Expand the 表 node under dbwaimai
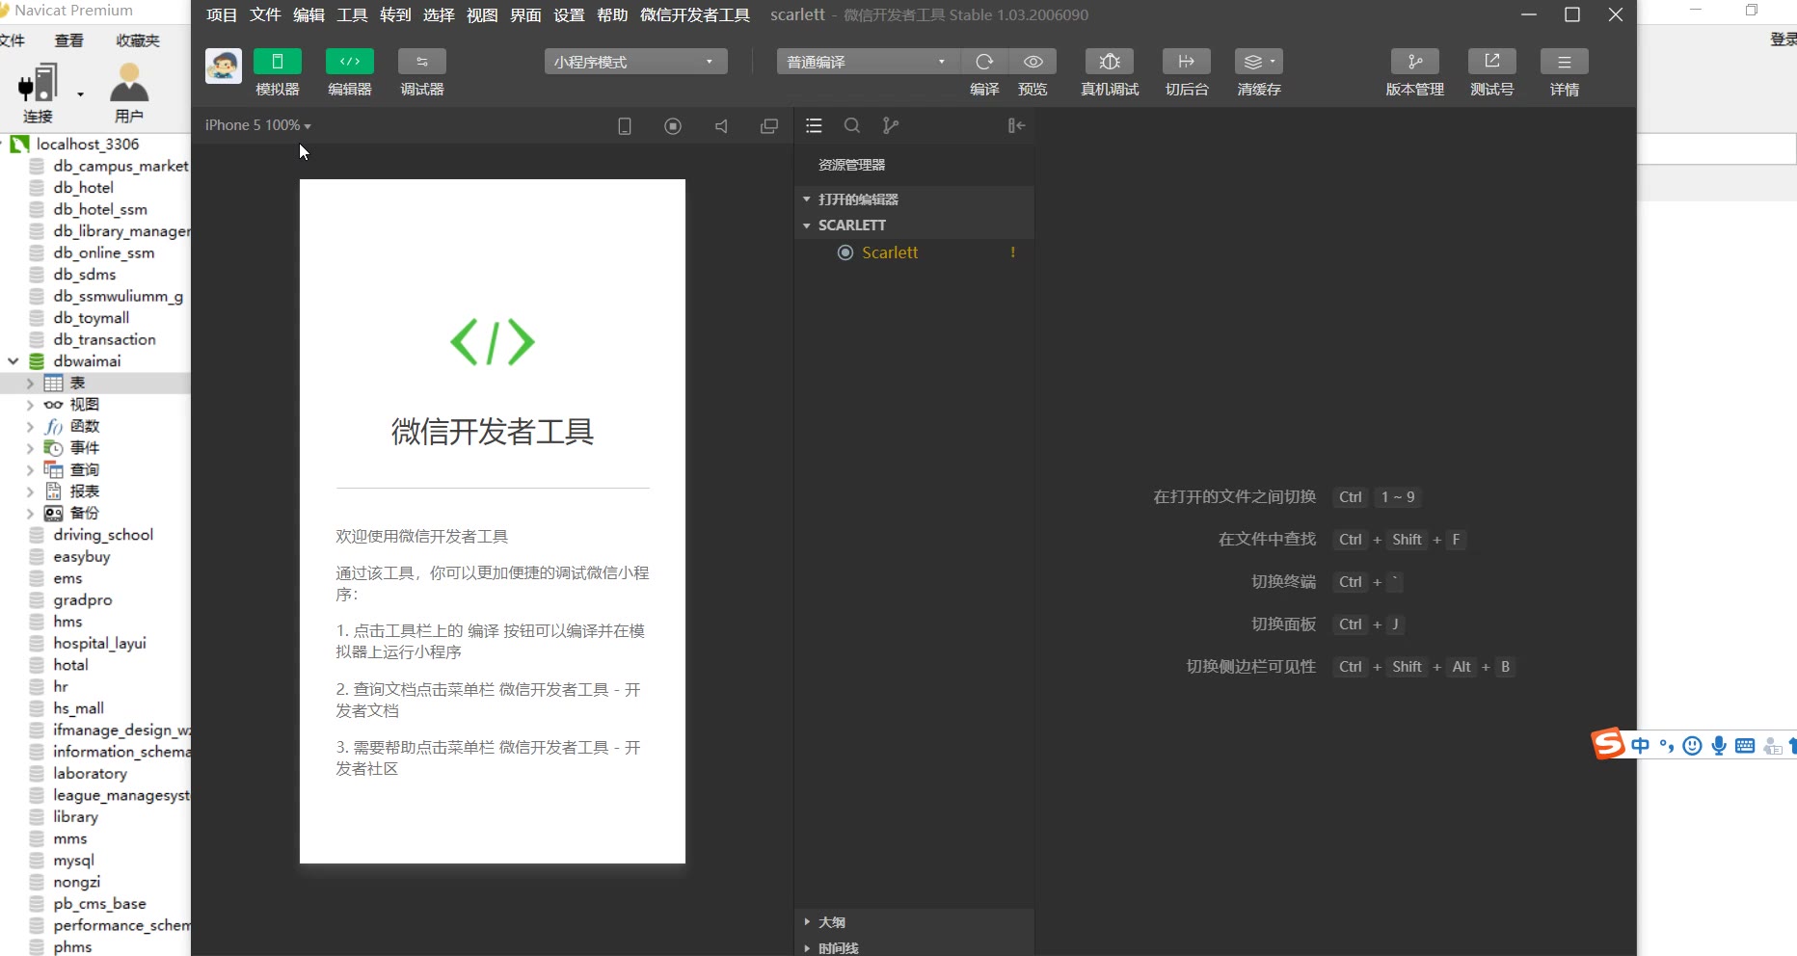Screen dimensions: 1797x956 (30, 384)
